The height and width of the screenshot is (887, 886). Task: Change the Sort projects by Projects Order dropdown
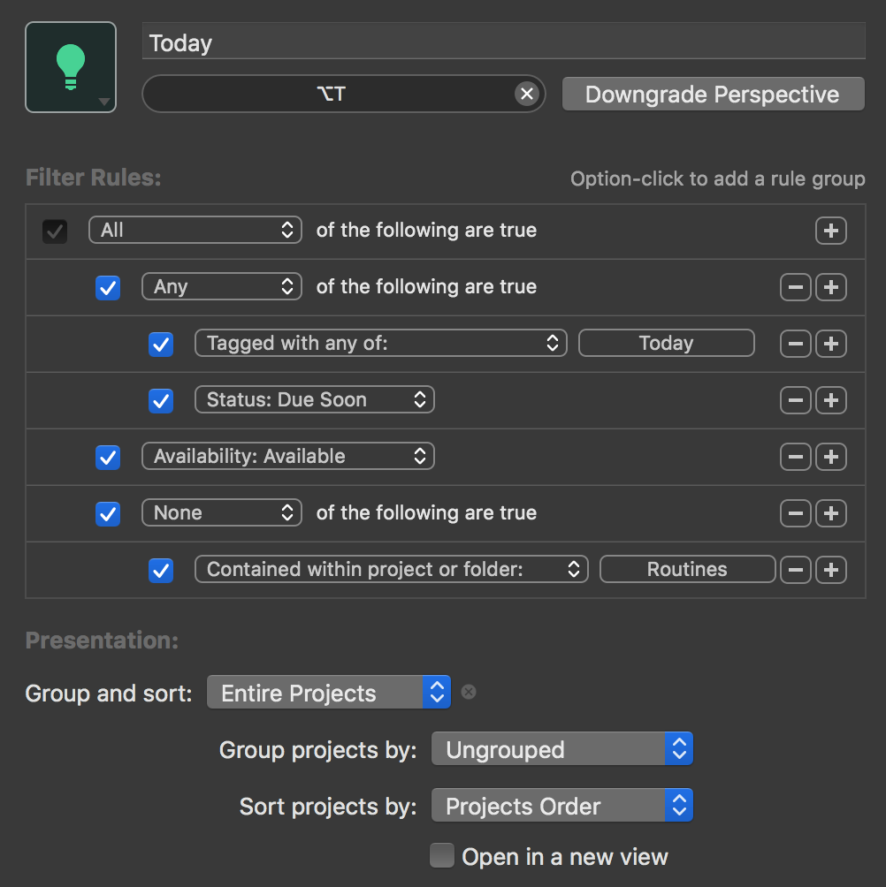pyautogui.click(x=561, y=806)
